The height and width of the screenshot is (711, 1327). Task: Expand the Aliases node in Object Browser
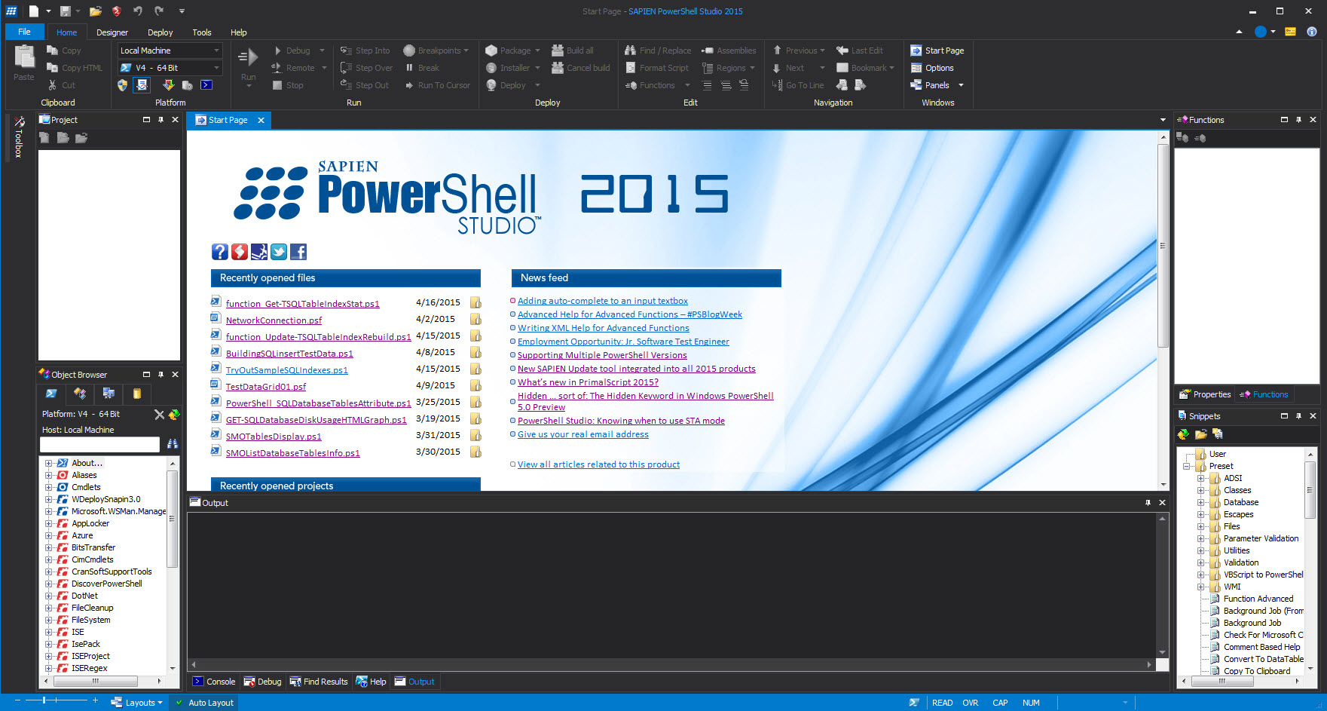tap(48, 475)
